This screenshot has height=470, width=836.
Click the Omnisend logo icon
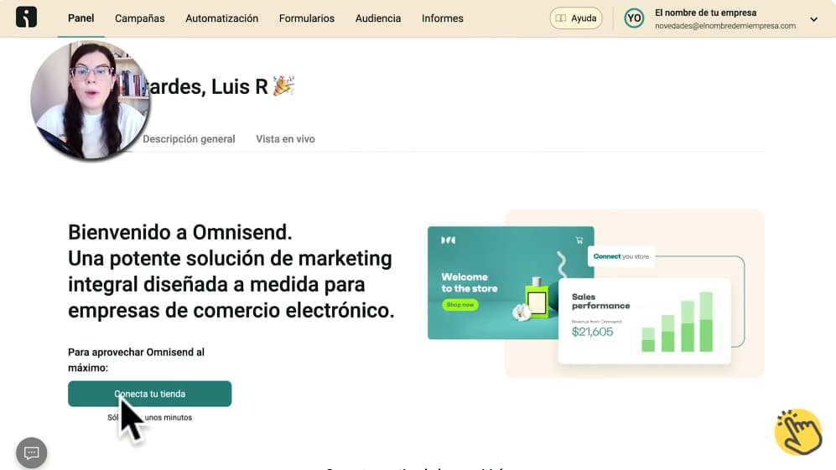coord(26,17)
